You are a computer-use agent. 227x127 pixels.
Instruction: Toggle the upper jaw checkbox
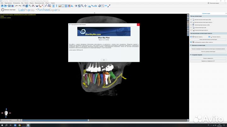click(x=191, y=37)
